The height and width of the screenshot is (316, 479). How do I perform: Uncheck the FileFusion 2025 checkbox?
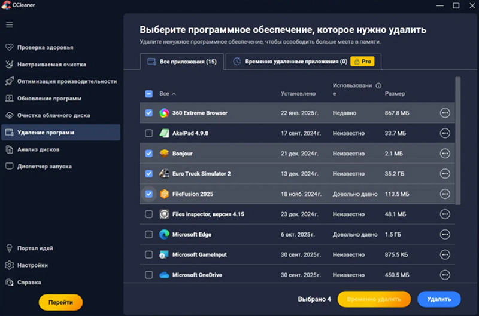[x=148, y=194]
